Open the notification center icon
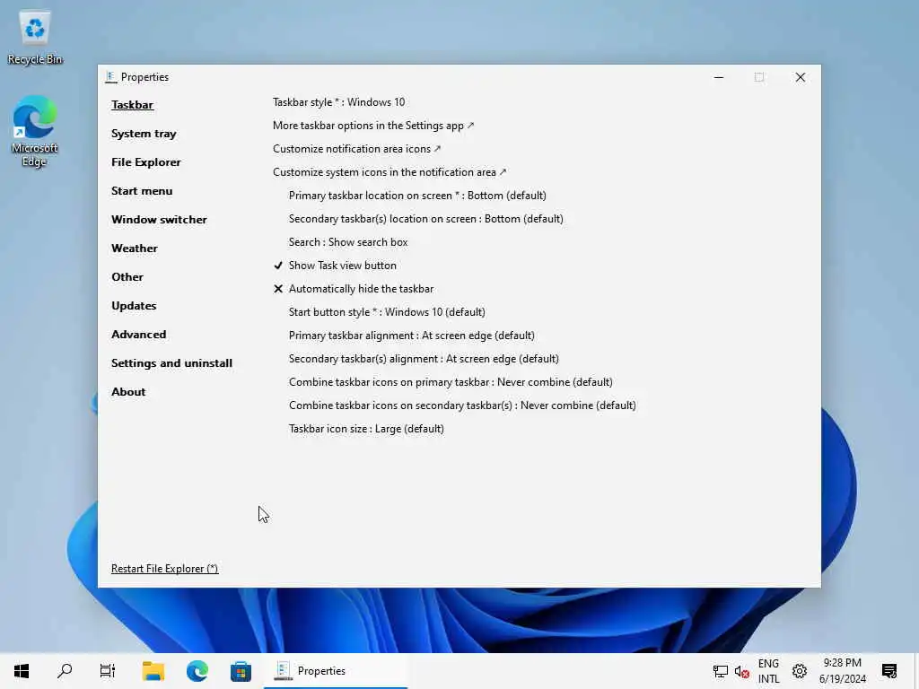Viewport: 919px width, 689px height. 889,671
